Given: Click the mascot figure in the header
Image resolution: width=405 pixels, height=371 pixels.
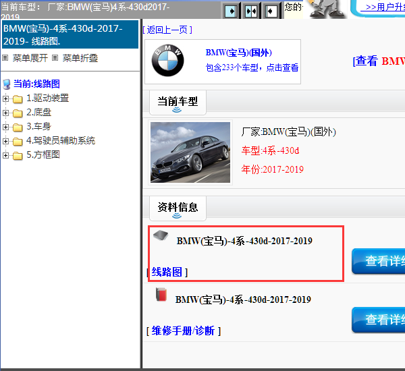Looking at the screenshot, I should coord(326,9).
